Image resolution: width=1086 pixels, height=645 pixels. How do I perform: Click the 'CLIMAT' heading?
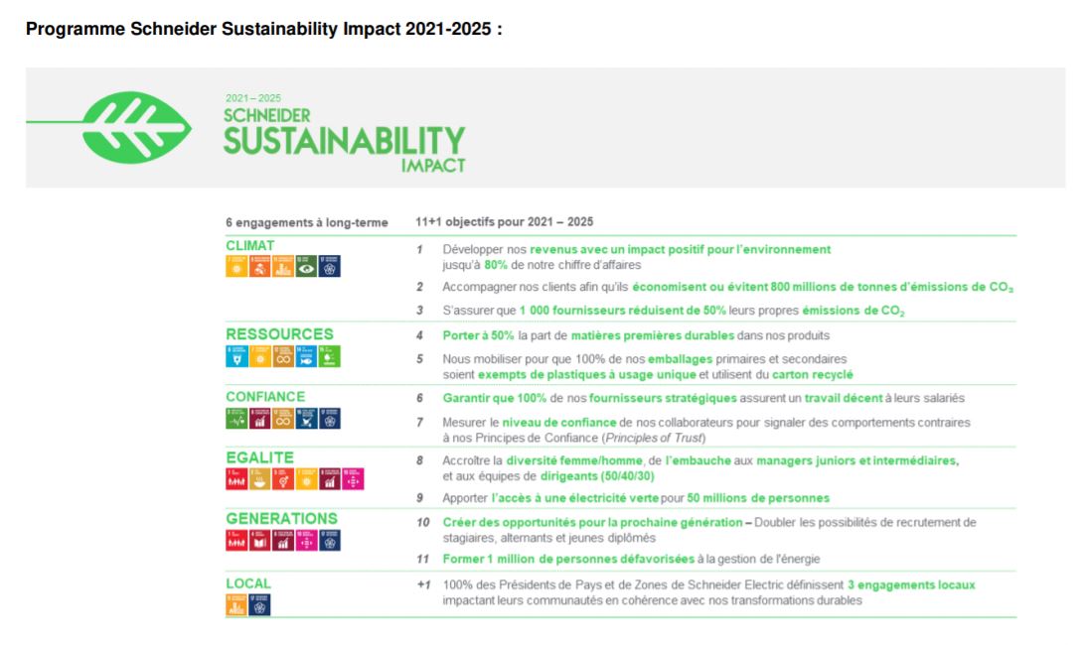click(250, 246)
